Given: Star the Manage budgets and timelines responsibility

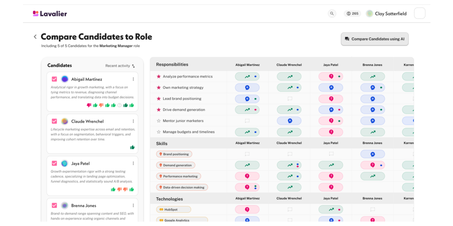Looking at the screenshot, I should coord(158,132).
